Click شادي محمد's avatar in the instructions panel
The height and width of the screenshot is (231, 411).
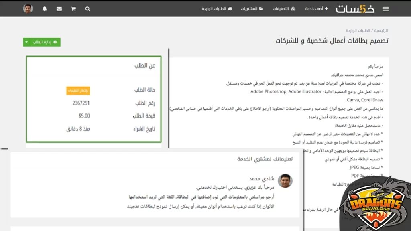pyautogui.click(x=286, y=181)
